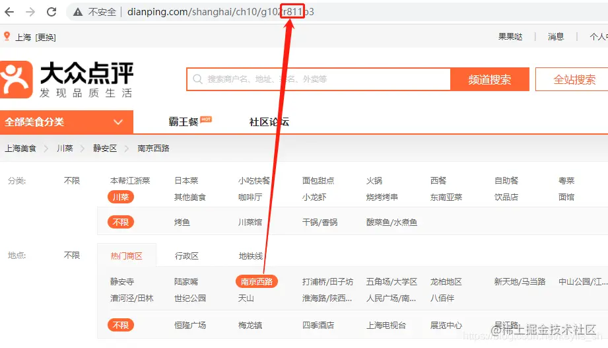
Task: Click the 搜索商户名 search input field
Action: coord(319,79)
